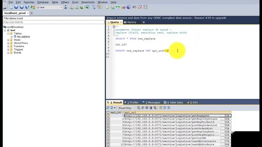
Task: Tick the checkbox for row api_id 1
Action: point(108,116)
